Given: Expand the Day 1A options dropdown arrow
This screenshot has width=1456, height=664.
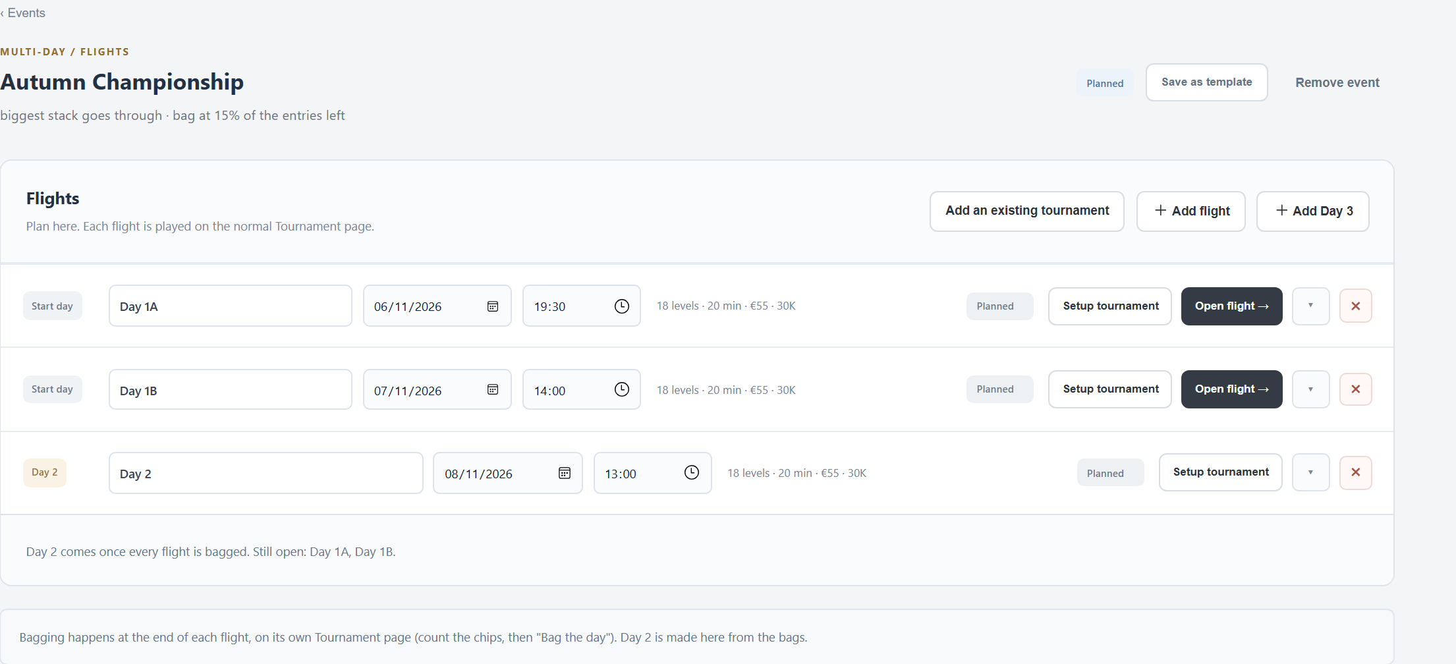Looking at the screenshot, I should pos(1310,306).
